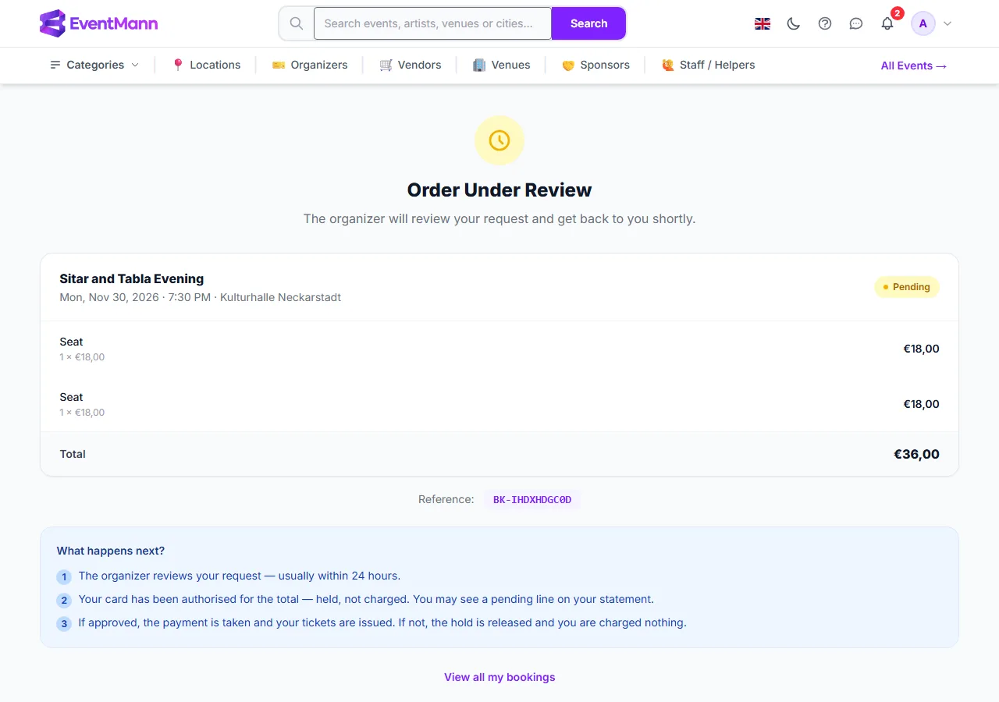Viewport: 999px width, 702px height.
Task: Click the Sitar and Tabla Evening title
Action: pos(132,278)
